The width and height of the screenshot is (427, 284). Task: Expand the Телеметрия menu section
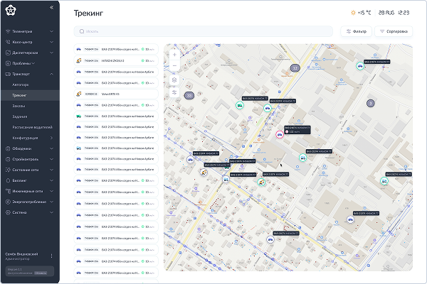point(30,31)
